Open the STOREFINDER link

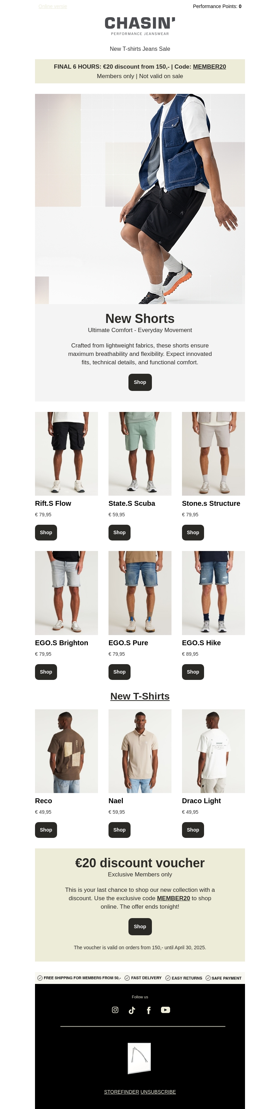pyautogui.click(x=121, y=1091)
